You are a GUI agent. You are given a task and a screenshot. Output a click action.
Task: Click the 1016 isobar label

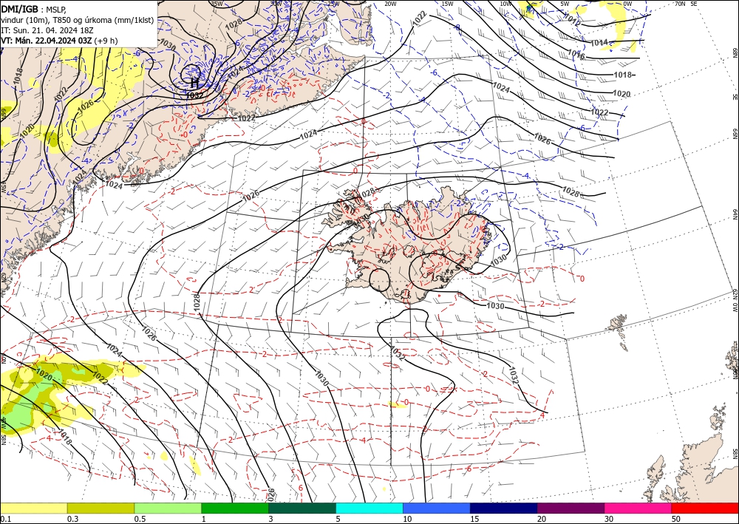click(576, 55)
